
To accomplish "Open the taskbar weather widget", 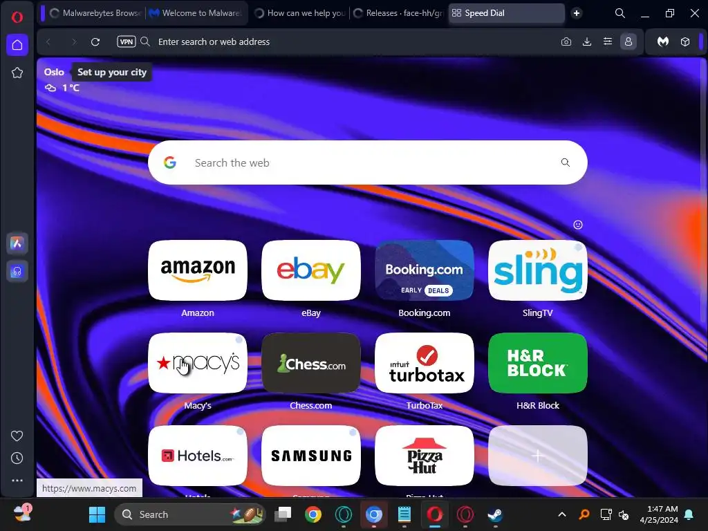I will [x=21, y=514].
